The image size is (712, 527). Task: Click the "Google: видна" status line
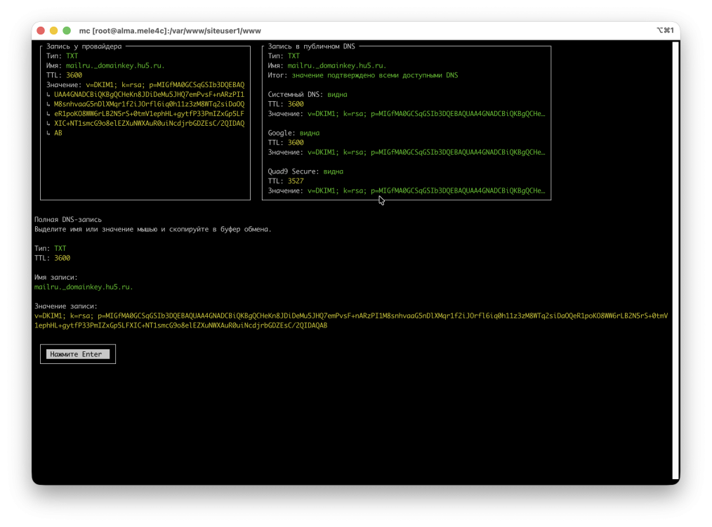294,133
